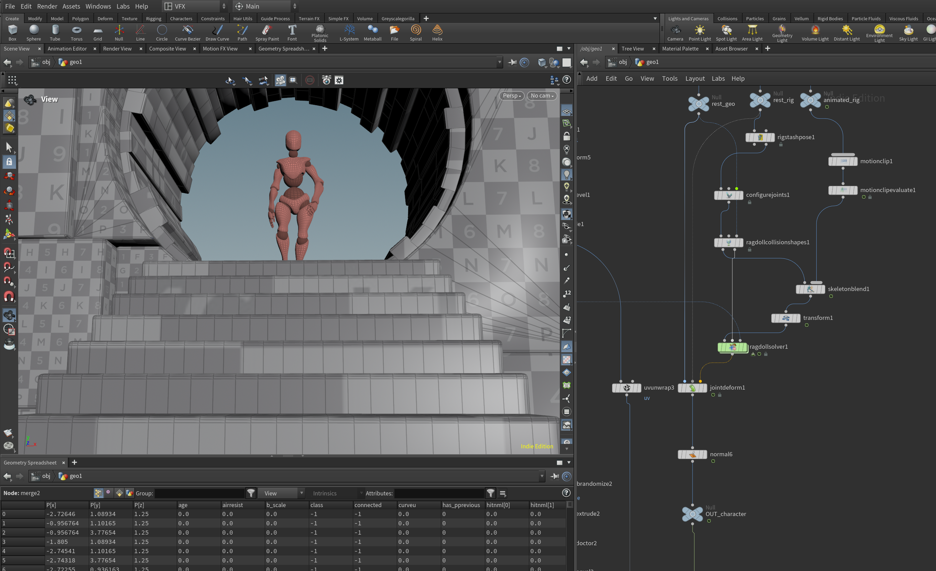Add a Grid from the shelf
The image size is (936, 571).
[98, 33]
